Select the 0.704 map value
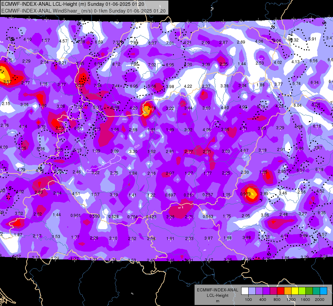Screen dimensions: 333x306 coord(133,217)
